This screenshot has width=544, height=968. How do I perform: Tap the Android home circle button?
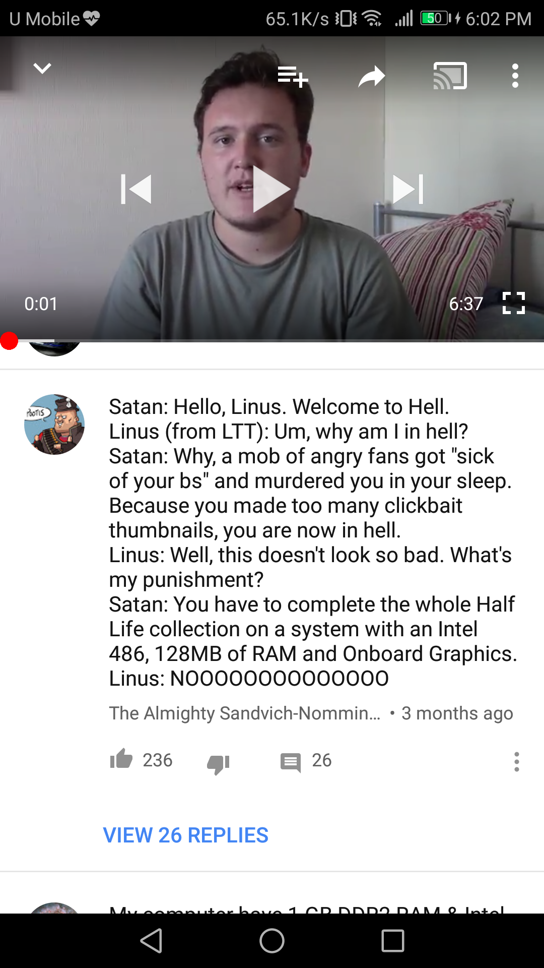[x=272, y=941]
